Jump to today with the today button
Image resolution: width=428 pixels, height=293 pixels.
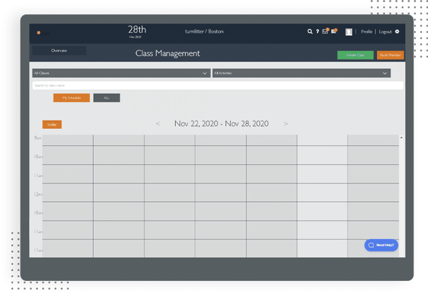pyautogui.click(x=52, y=124)
